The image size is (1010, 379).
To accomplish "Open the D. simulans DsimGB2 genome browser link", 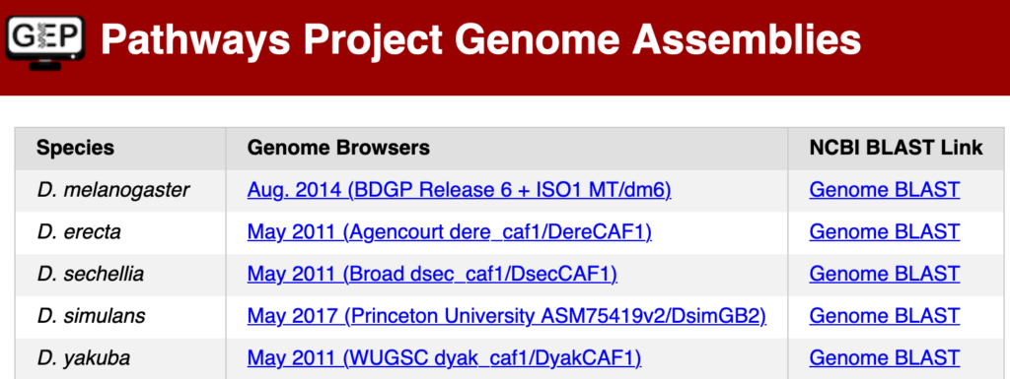I will click(x=507, y=316).
